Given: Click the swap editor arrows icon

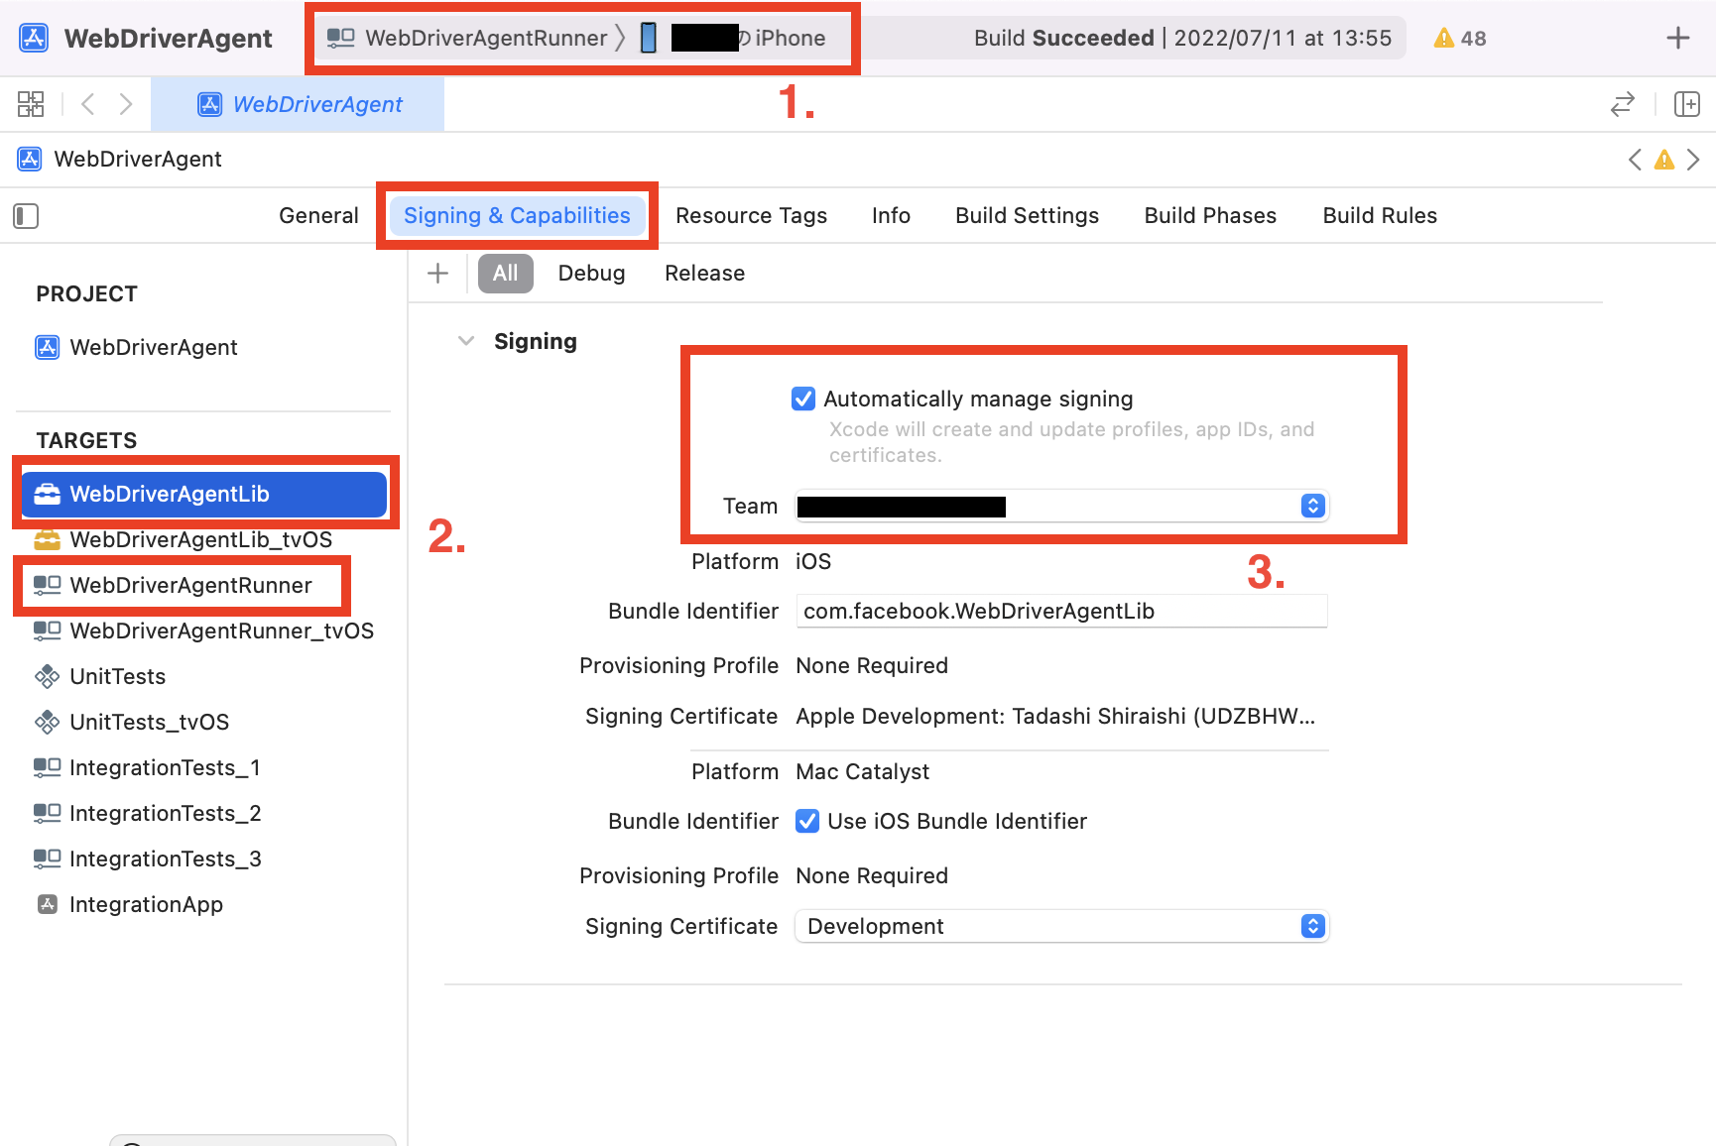Looking at the screenshot, I should [x=1623, y=104].
